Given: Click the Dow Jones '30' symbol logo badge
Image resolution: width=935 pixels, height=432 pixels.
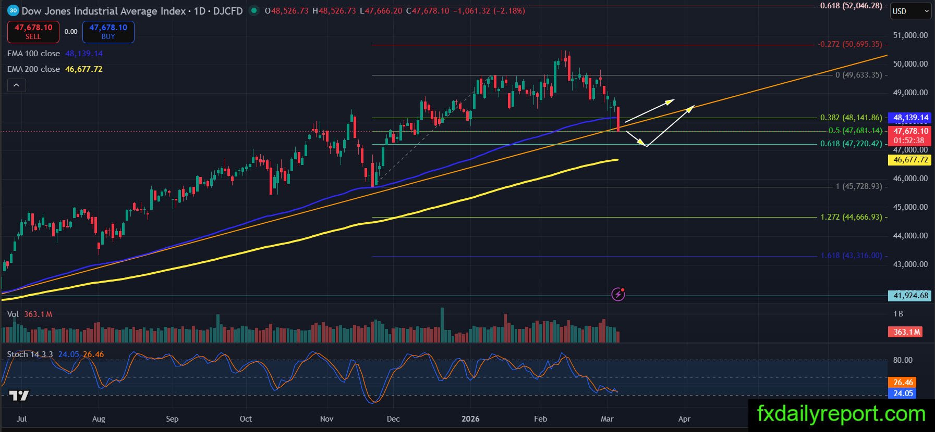Looking at the screenshot, I should coord(13,10).
